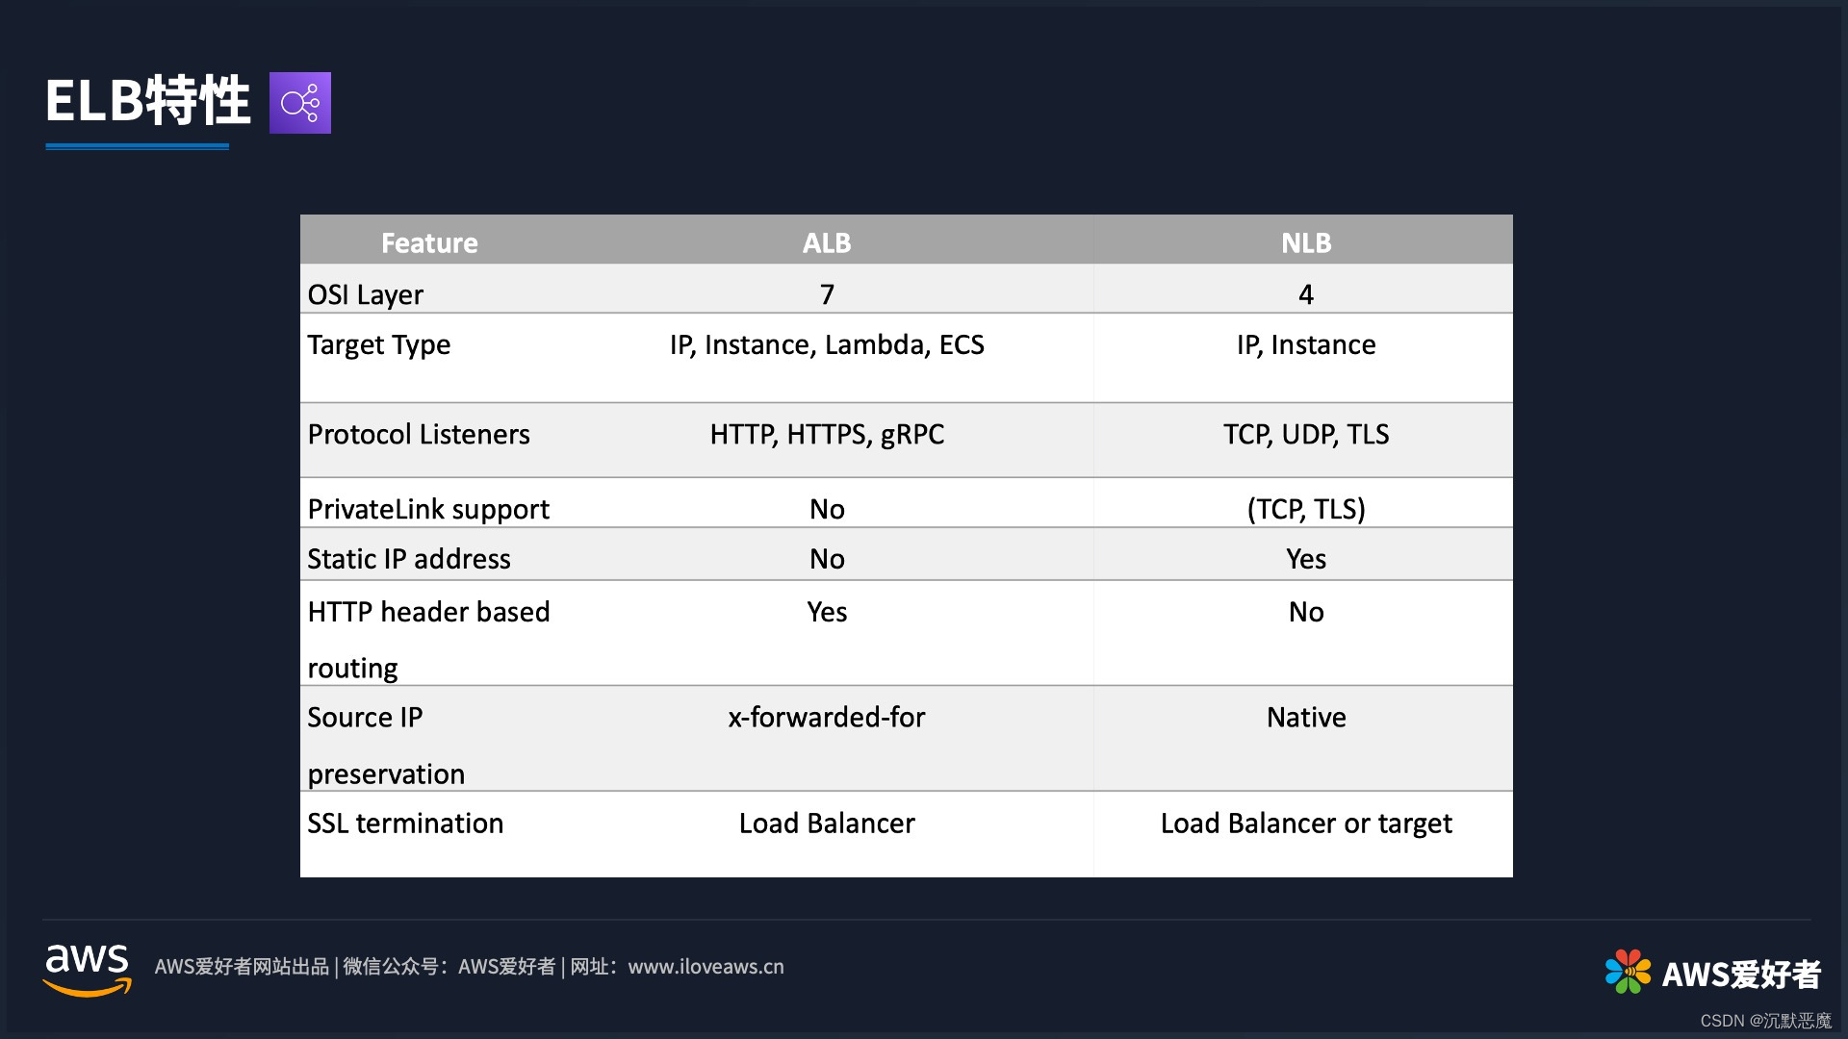Open www.iloveaws.cn link in footer

click(706, 967)
